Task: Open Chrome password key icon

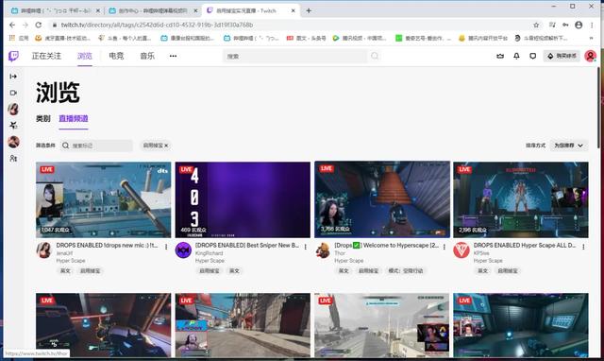Action: pyautogui.click(x=565, y=26)
